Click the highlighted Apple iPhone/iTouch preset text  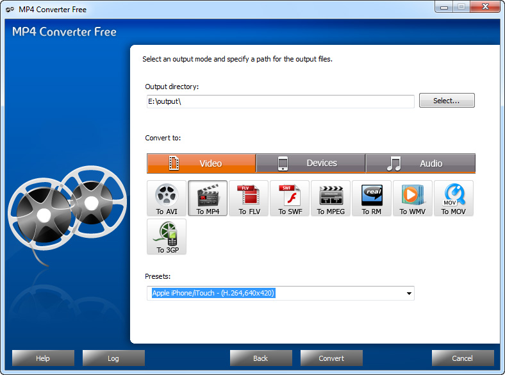tap(213, 293)
